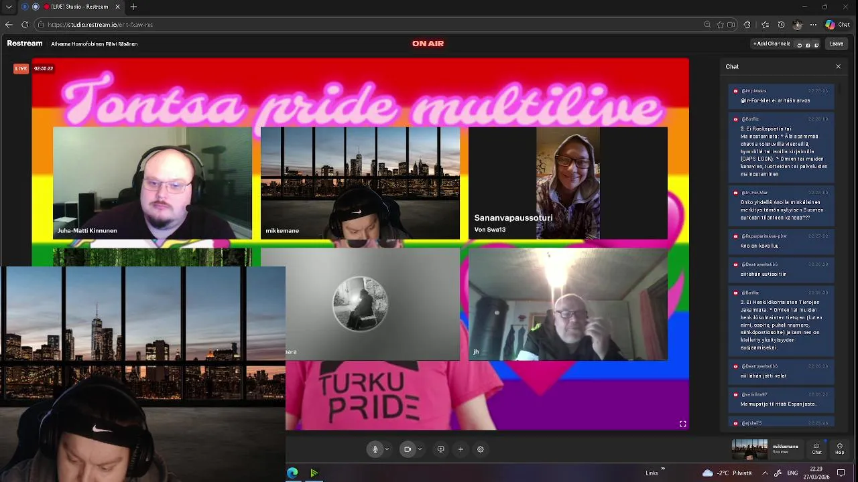Viewport: 858px width, 482px height.
Task: Mute the microphone in Restream toolbar
Action: (x=375, y=449)
